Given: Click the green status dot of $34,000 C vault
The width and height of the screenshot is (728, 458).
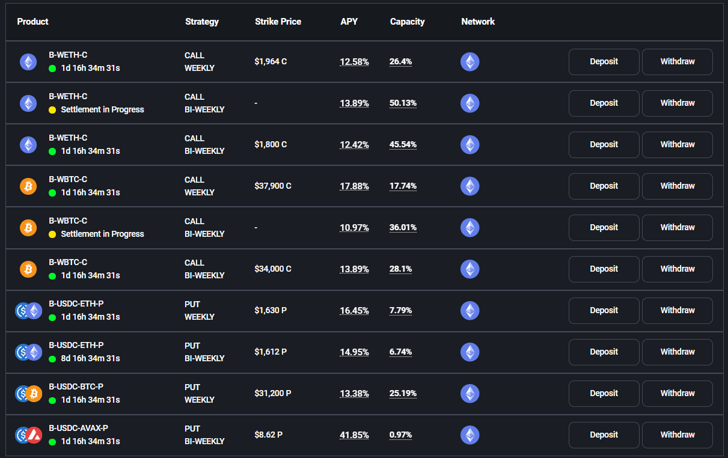Looking at the screenshot, I should pos(52,276).
